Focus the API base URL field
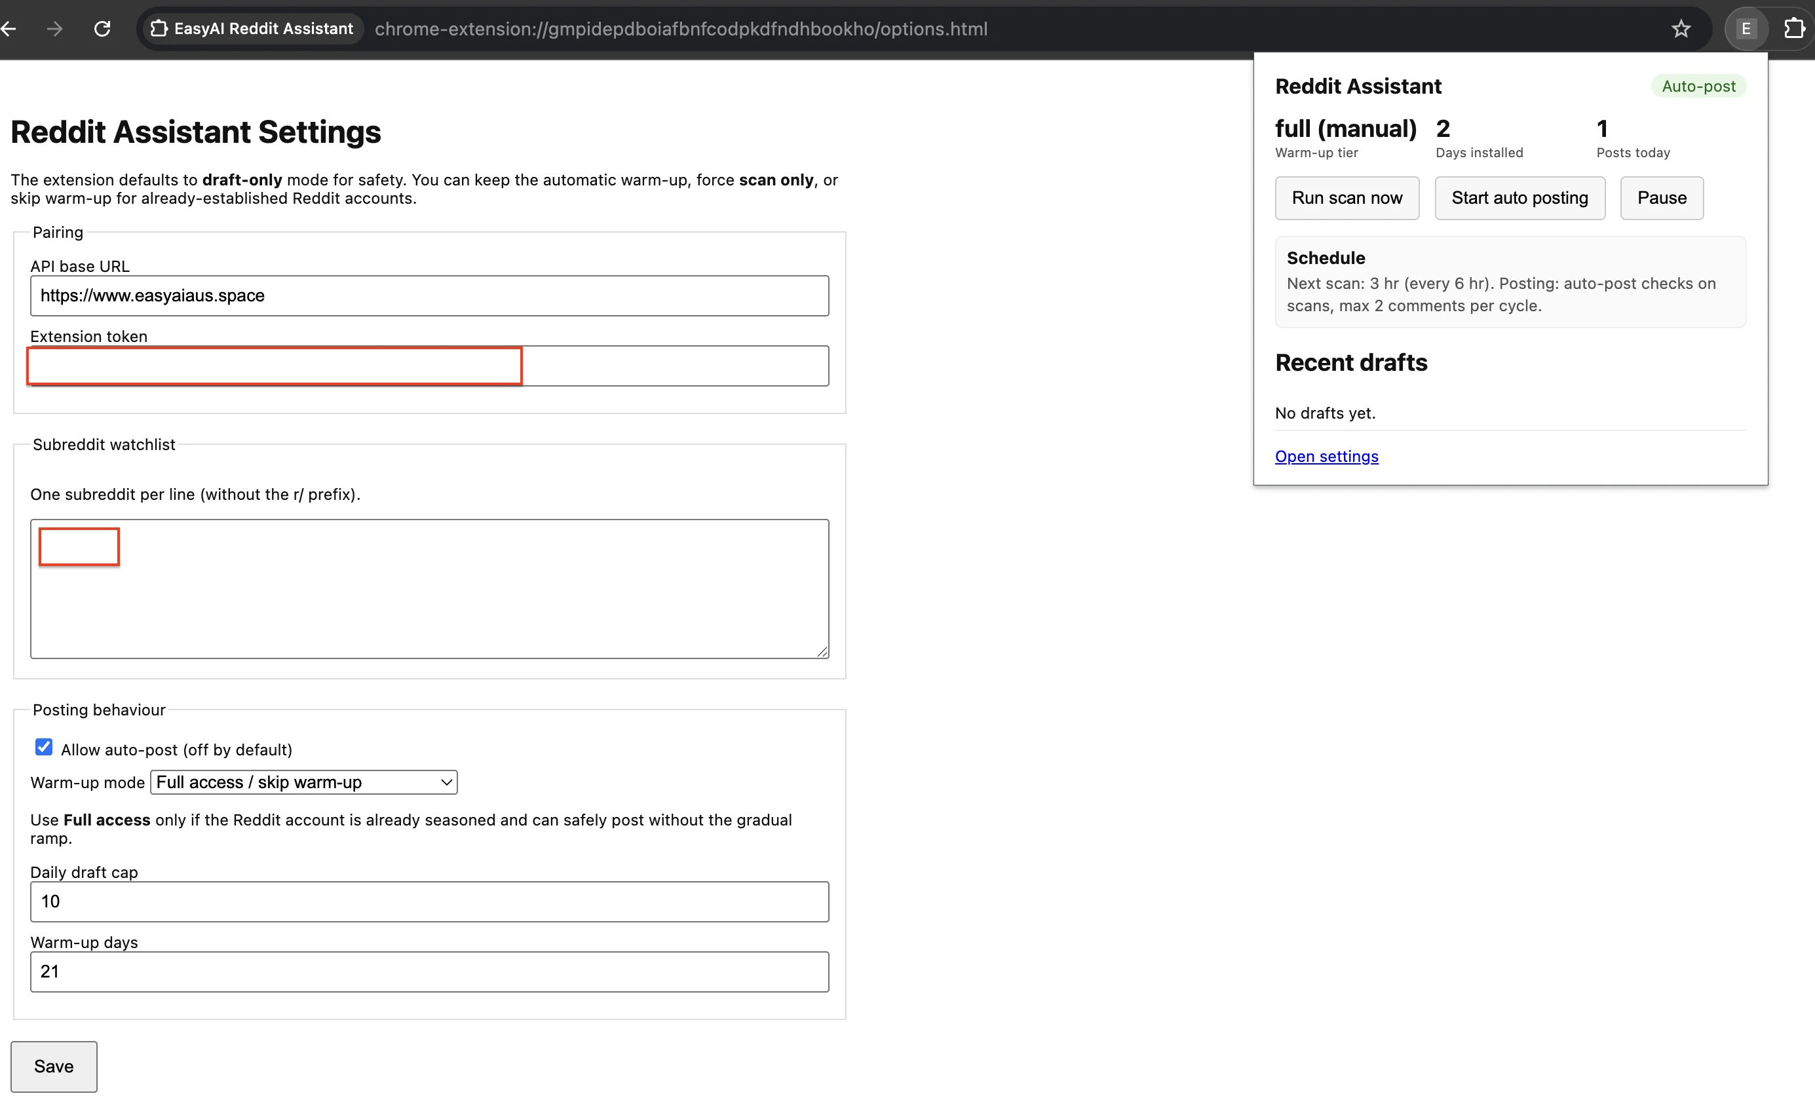This screenshot has width=1815, height=1119. (429, 296)
